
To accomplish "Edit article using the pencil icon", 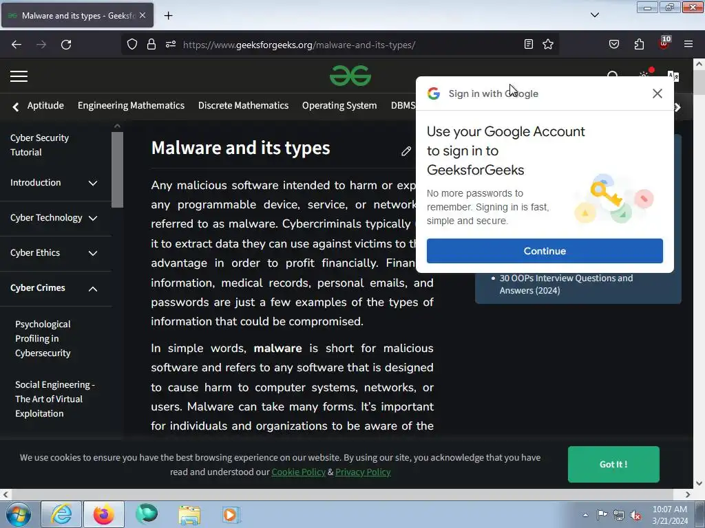I will click(406, 151).
